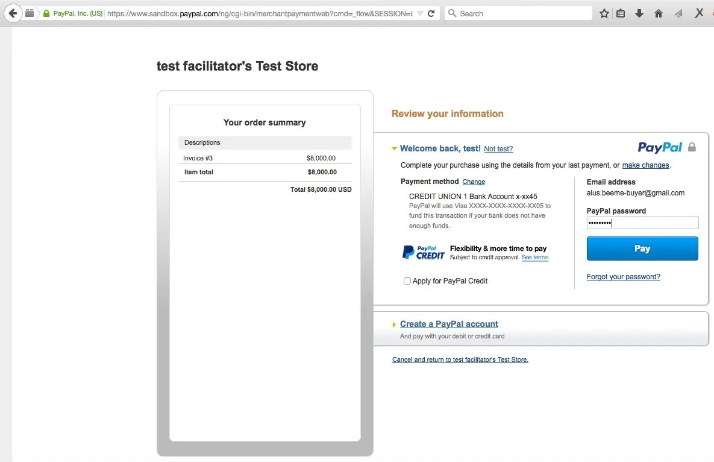Image resolution: width=714 pixels, height=462 pixels.
Task: Click the blue Pay button
Action: click(x=642, y=248)
